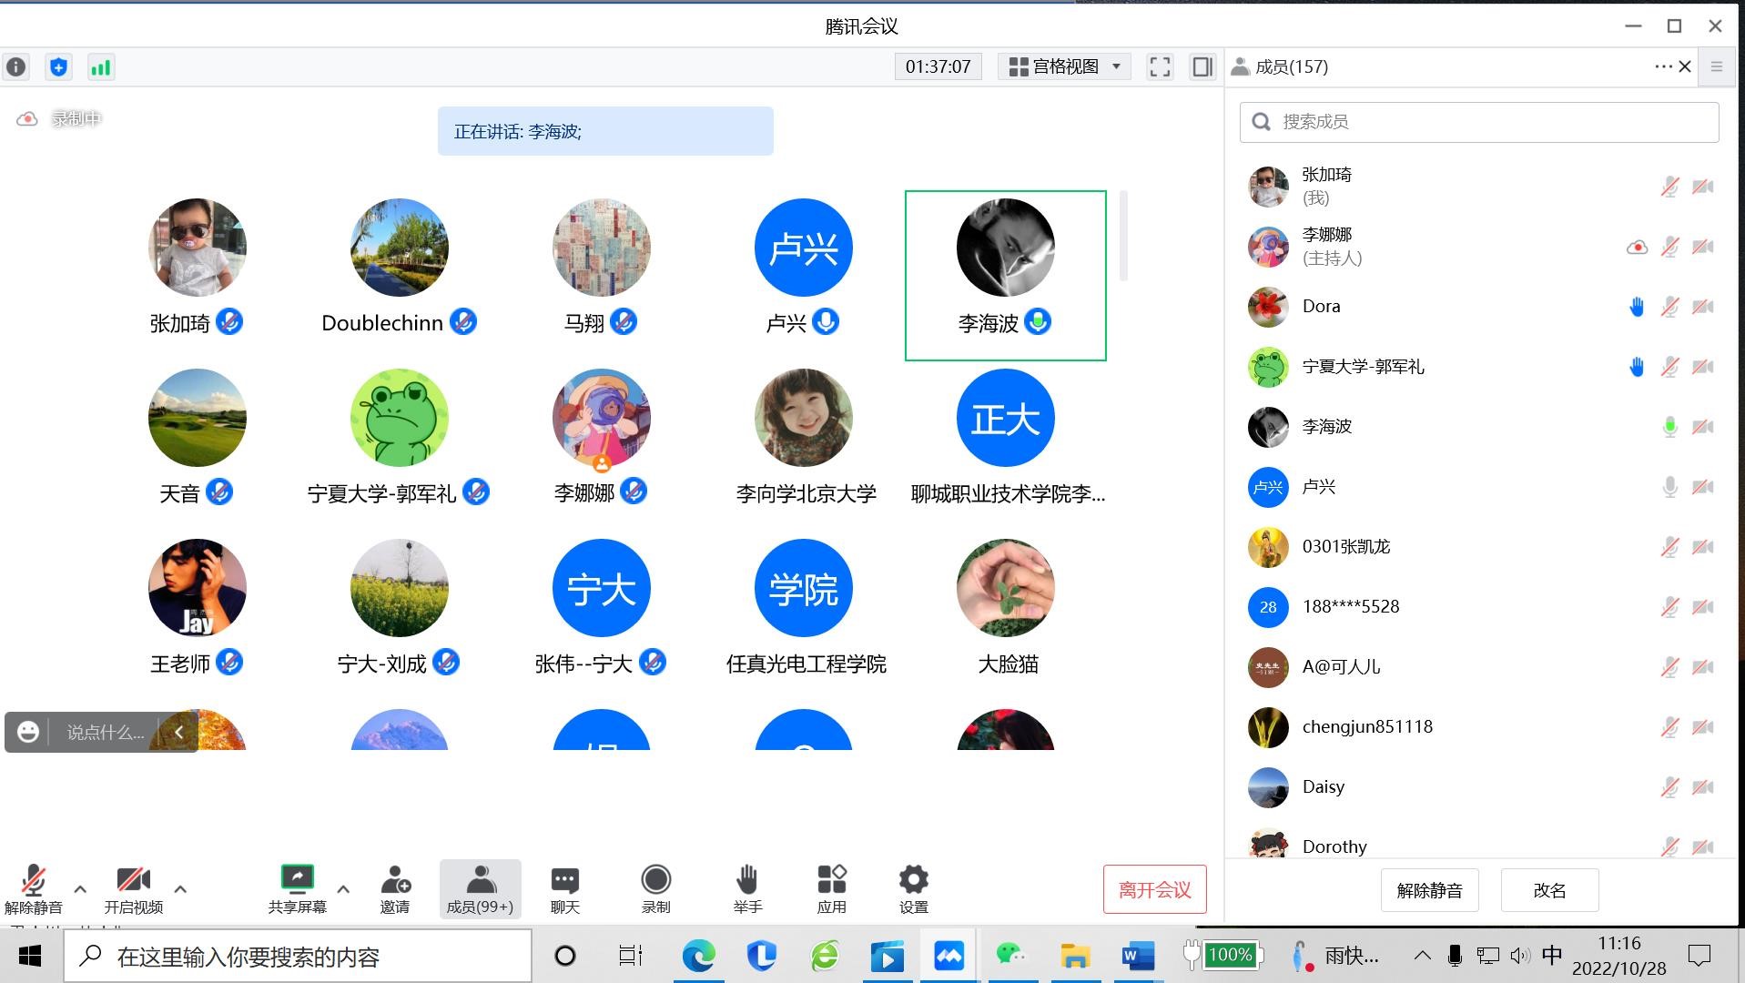Enter full screen mode
1745x983 pixels.
point(1160,67)
